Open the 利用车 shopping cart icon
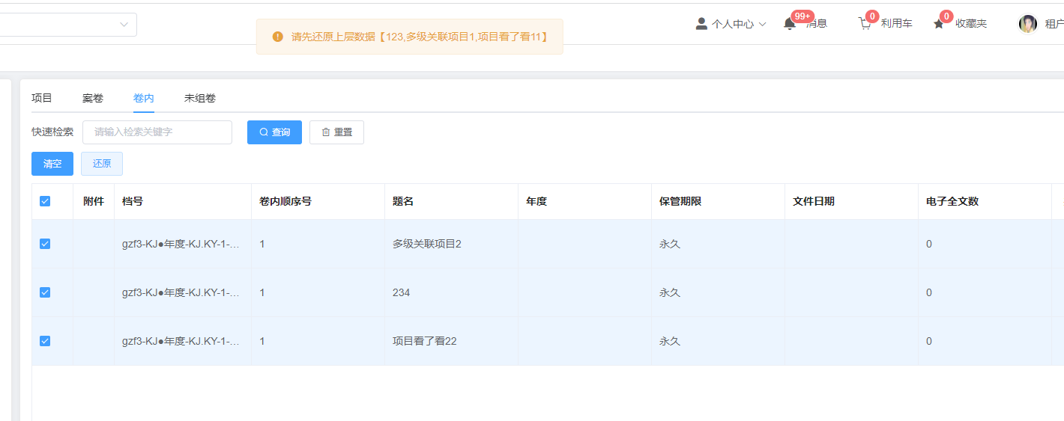1064x421 pixels. coord(865,24)
